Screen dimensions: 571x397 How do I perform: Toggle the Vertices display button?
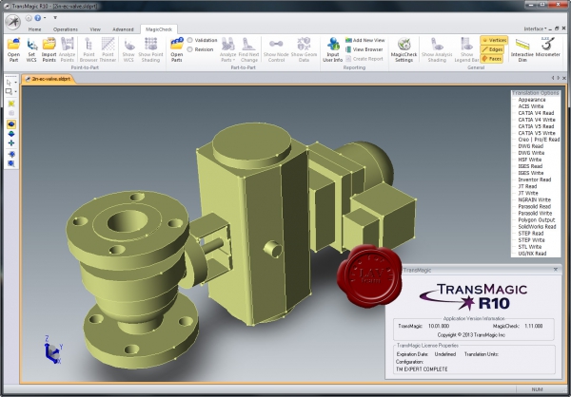[494, 40]
